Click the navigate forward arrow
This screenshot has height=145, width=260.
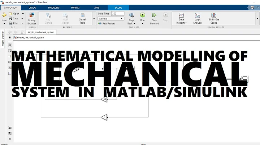click(16, 32)
